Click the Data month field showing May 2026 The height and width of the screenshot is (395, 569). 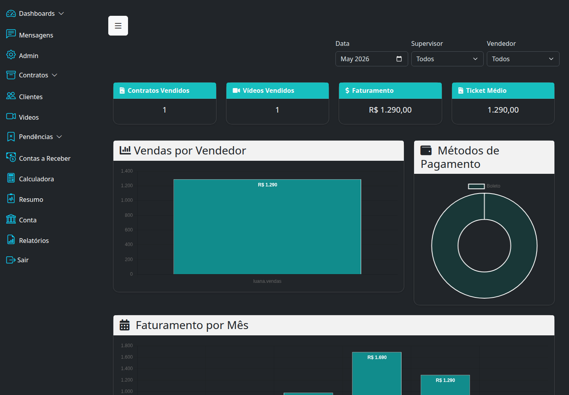point(371,59)
